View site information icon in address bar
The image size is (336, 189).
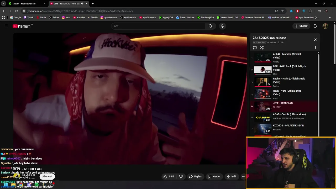point(24,11)
